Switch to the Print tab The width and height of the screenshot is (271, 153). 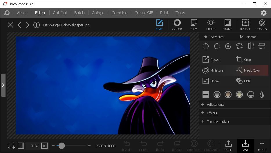click(x=164, y=13)
